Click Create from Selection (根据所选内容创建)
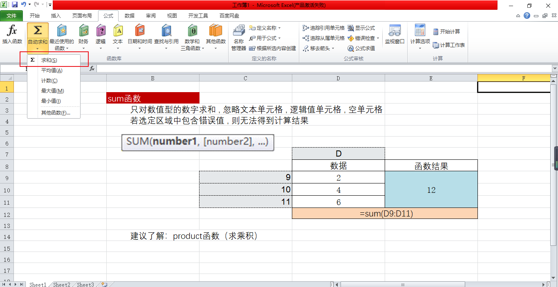 [272, 48]
